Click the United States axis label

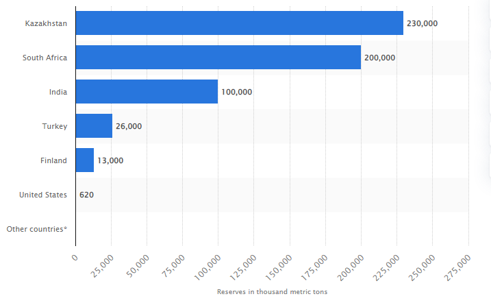point(43,195)
